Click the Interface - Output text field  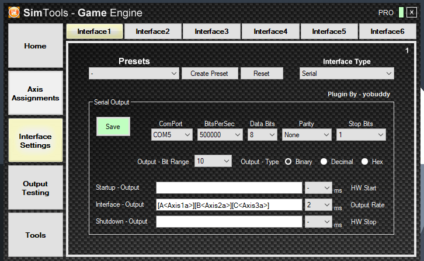tap(229, 205)
